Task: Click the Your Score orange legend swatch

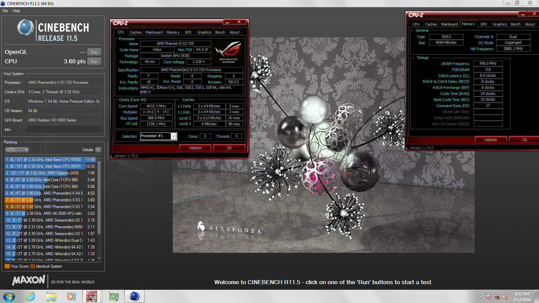Action: 7,266
